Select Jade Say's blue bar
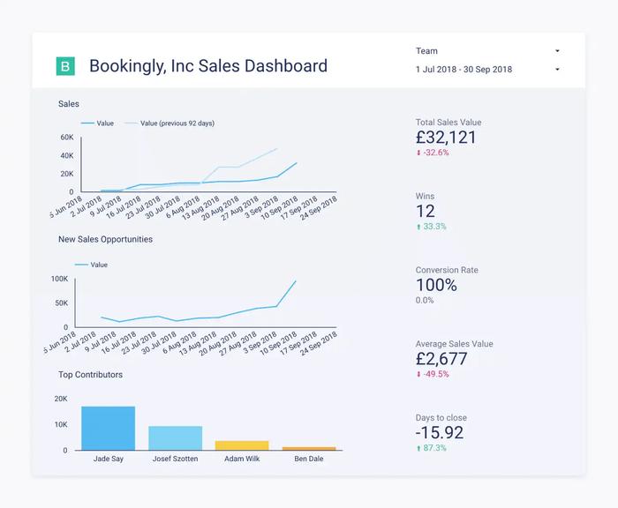 (x=108, y=428)
